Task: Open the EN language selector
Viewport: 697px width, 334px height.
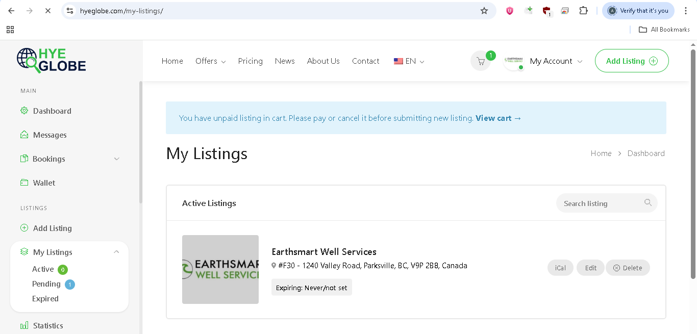Action: pos(409,61)
